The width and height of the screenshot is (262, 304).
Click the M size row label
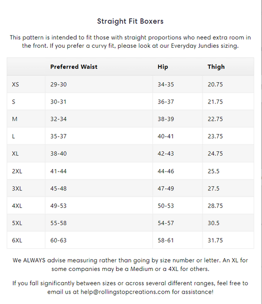(15, 119)
